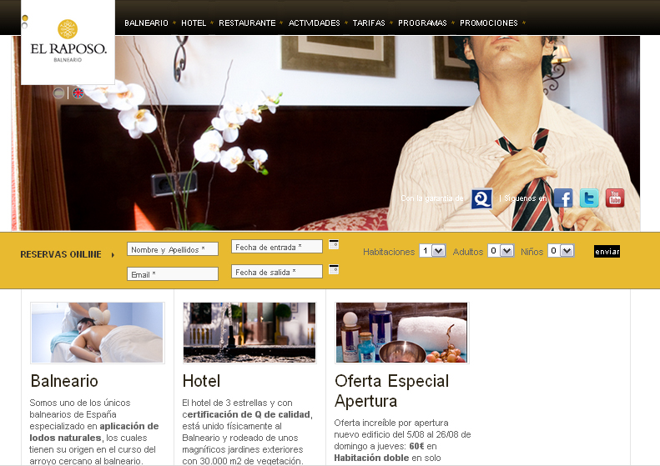The height and width of the screenshot is (466, 660).
Task: Expand the Habitaciones dropdown
Action: pyautogui.click(x=432, y=251)
